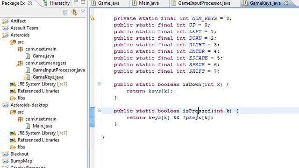The height and width of the screenshot is (168, 299).
Task: Select JRE System Library under Asteroids-desktop
Action: (x=43, y=133)
